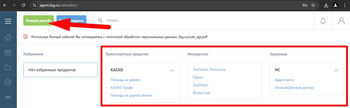Click the Жилье мое link

(201, 93)
